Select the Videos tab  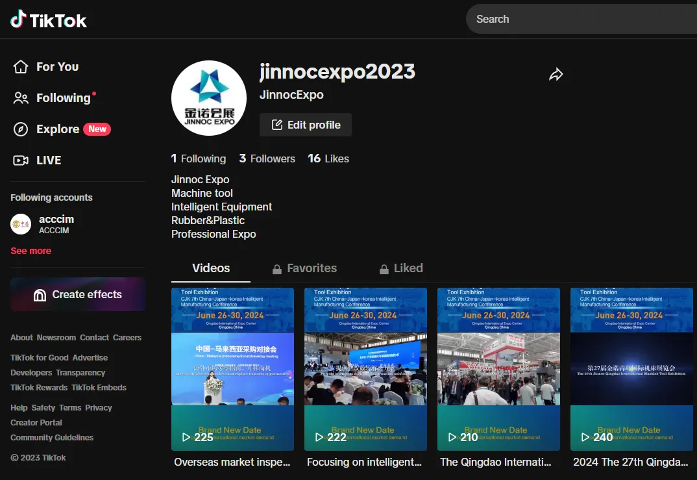point(211,268)
